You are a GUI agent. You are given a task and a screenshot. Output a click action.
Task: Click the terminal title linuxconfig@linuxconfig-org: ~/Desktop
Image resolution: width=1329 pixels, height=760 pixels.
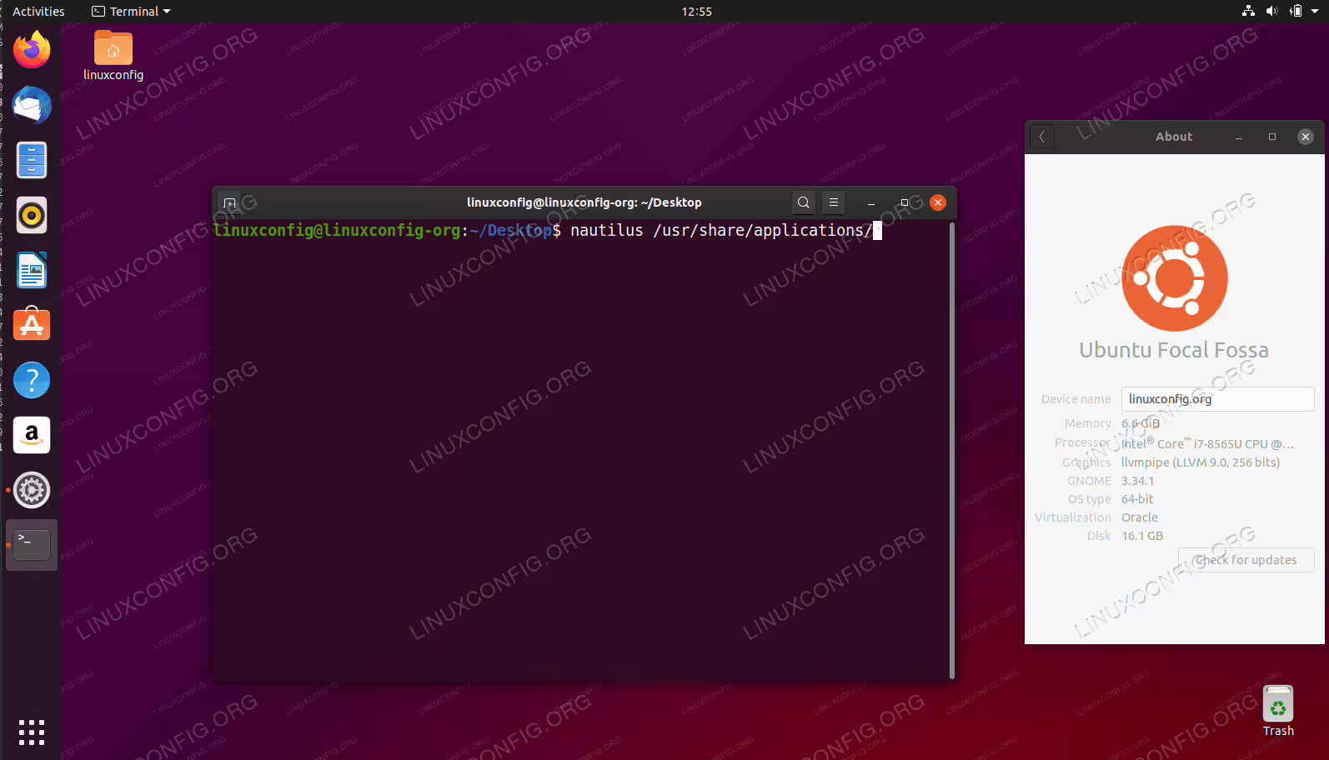pos(584,202)
